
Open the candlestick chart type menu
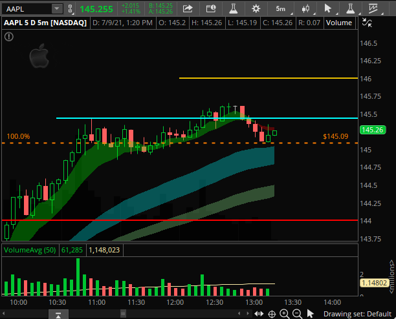(x=306, y=9)
